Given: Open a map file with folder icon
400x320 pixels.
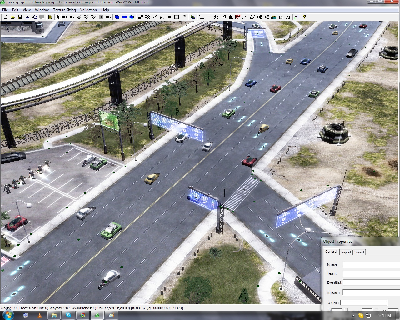Looking at the screenshot, I should [13, 17].
